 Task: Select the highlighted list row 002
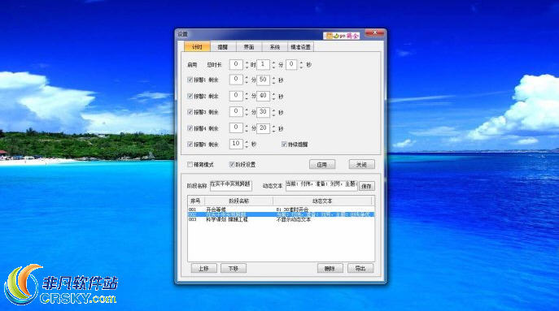pyautogui.click(x=281, y=214)
